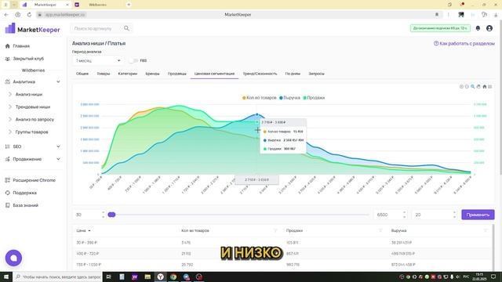Switch to the Категории tab
Screen dimensions: 502x282
click(x=127, y=74)
